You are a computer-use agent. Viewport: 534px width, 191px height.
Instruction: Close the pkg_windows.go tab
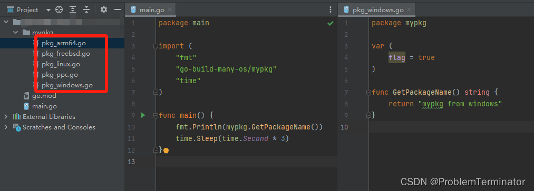coord(409,10)
